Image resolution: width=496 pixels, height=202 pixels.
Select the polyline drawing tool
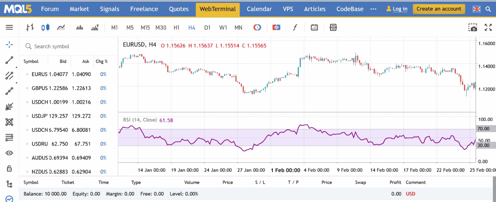point(9,91)
